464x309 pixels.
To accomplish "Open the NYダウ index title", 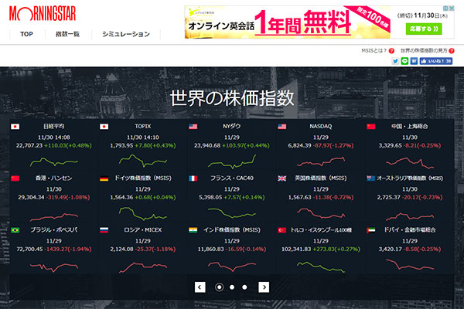I will click(x=232, y=126).
